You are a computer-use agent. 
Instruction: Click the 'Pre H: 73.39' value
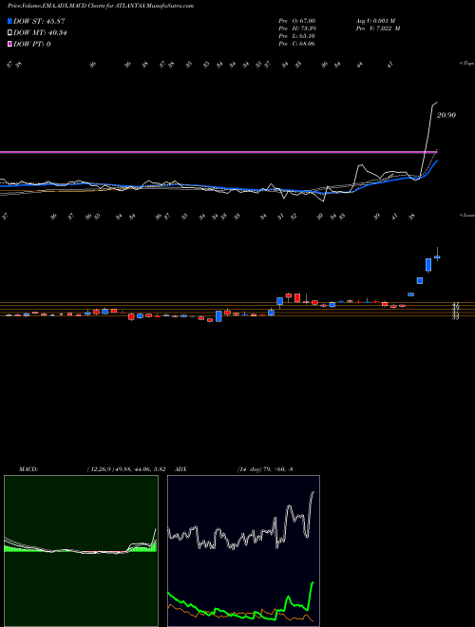pyautogui.click(x=297, y=28)
